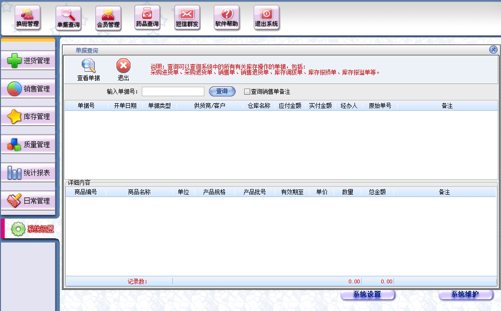Open 会员管理 member management
Screen dimensions: 501x311
tap(108, 18)
